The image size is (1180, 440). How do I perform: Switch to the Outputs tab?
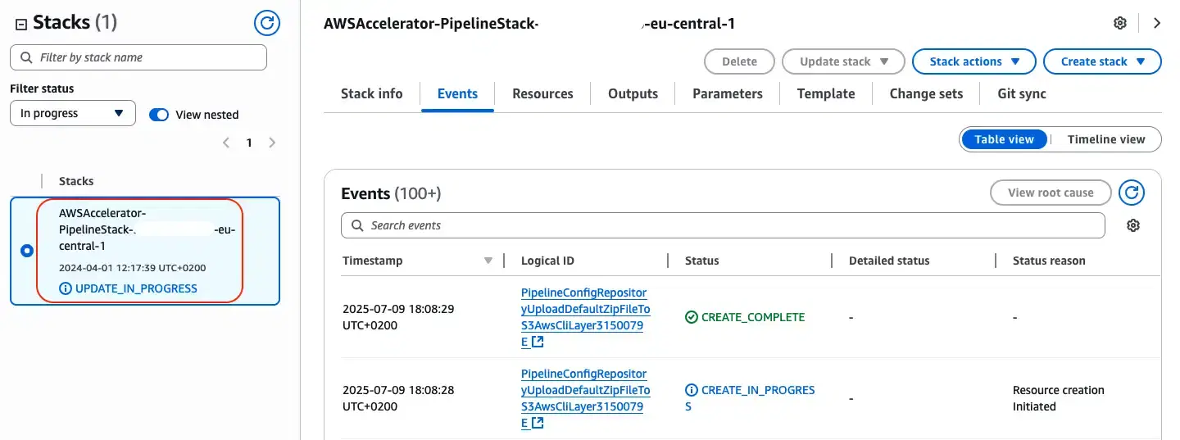tap(633, 93)
